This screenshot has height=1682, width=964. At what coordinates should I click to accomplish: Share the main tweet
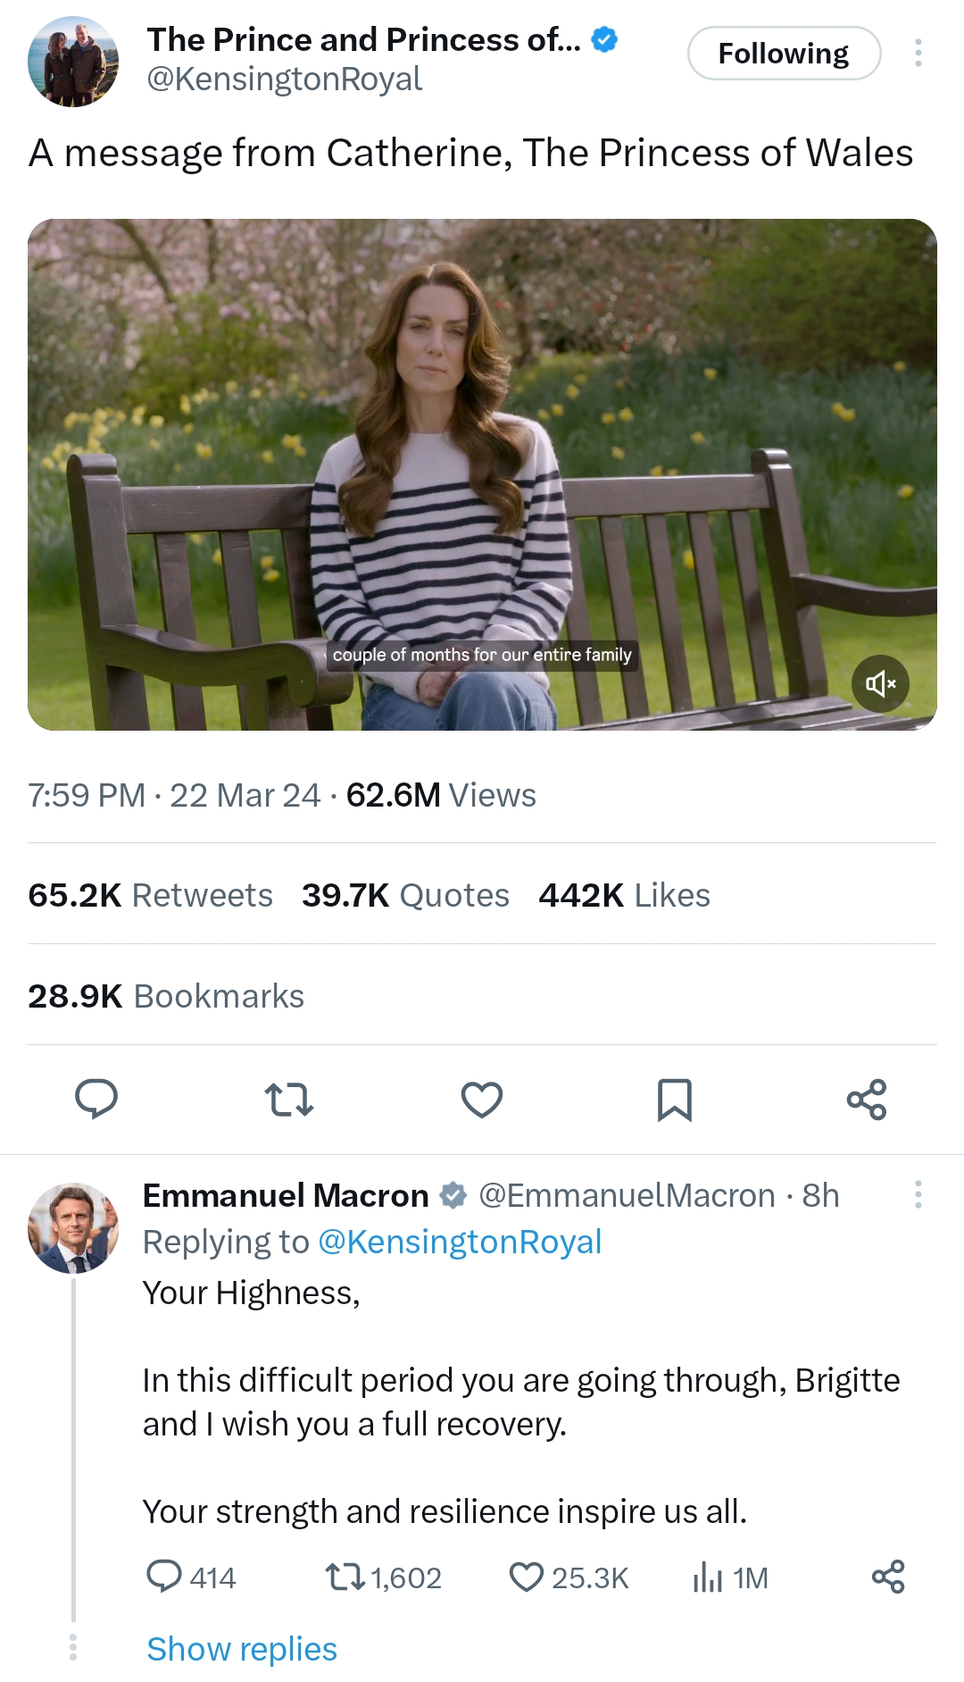coord(867,1100)
